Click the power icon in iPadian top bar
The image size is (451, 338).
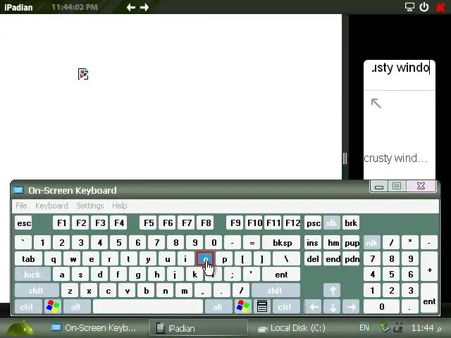(x=424, y=7)
